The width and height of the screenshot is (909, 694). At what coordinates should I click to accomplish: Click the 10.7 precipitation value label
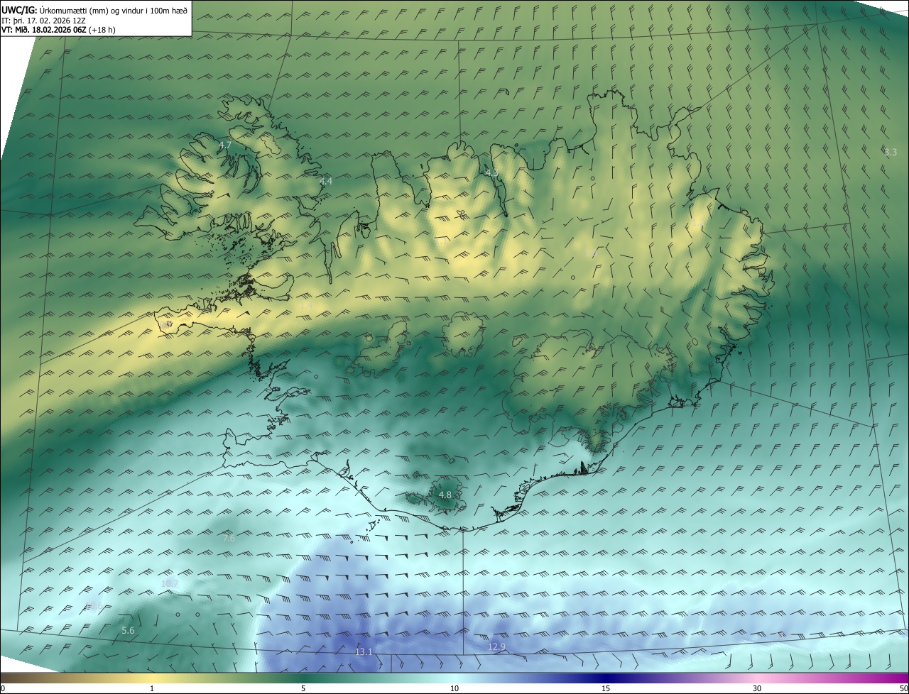click(x=170, y=584)
